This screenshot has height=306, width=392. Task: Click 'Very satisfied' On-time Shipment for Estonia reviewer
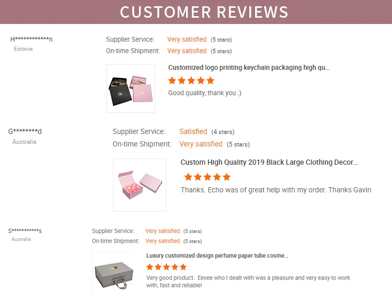point(187,51)
